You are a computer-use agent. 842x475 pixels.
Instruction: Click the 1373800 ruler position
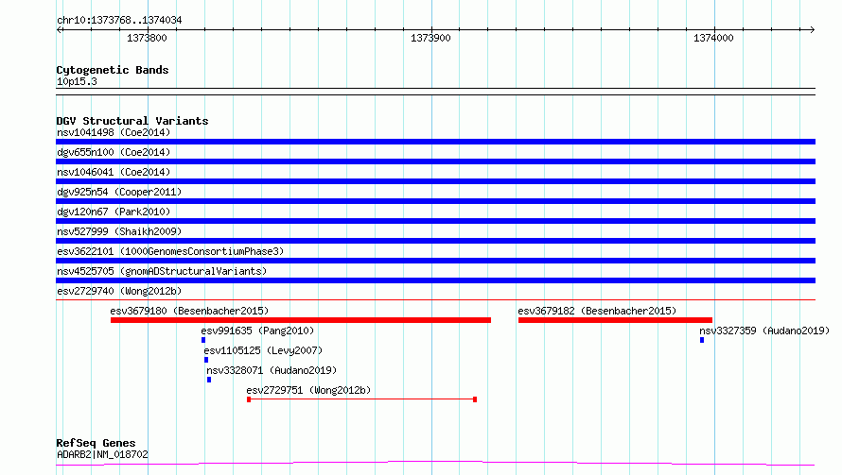pos(147,38)
